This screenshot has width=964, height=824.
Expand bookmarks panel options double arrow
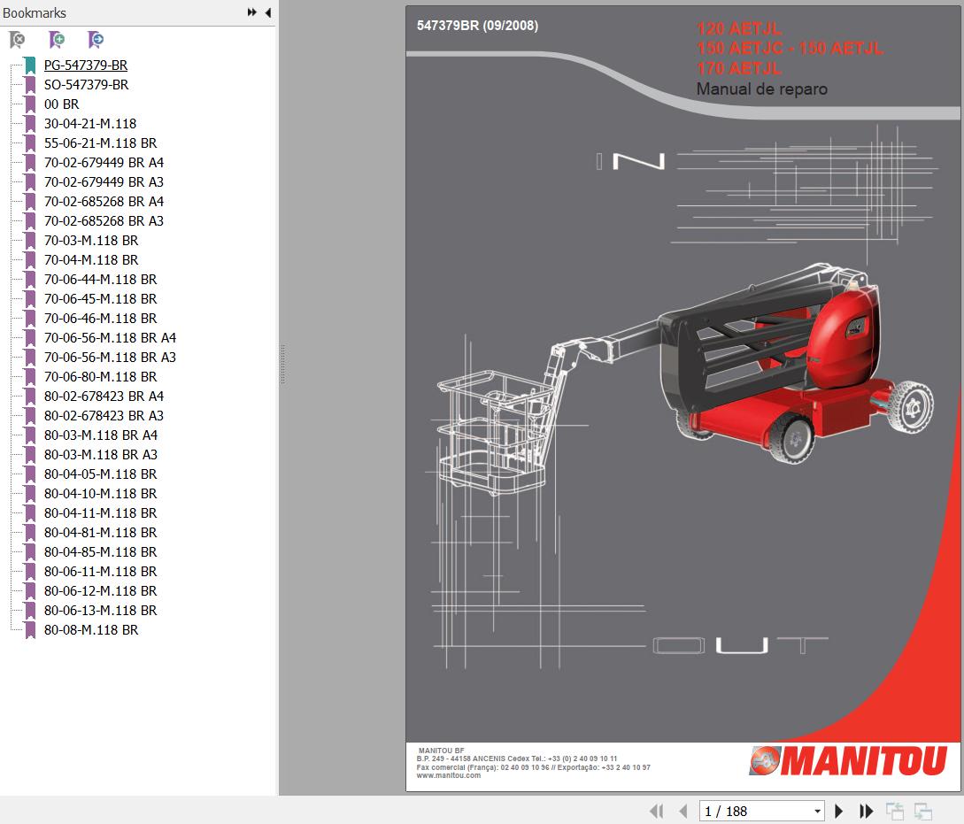coord(252,12)
